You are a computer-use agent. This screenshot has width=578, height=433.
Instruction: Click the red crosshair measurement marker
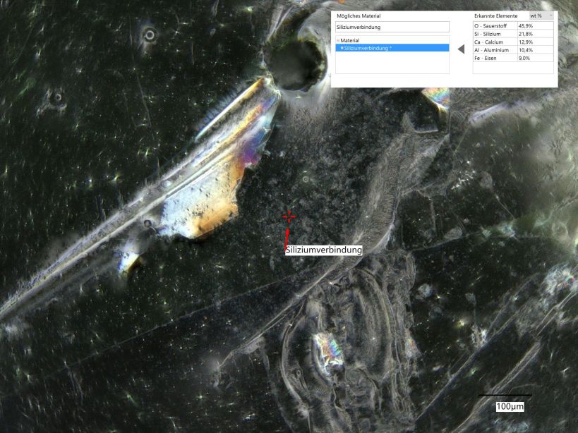288,216
